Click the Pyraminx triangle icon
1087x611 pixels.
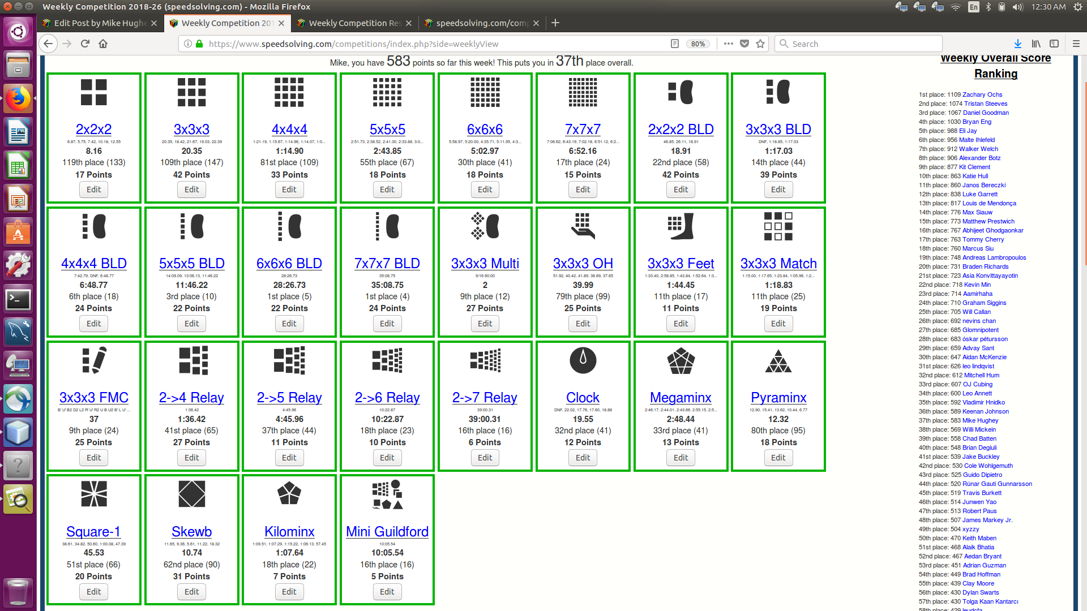point(778,360)
